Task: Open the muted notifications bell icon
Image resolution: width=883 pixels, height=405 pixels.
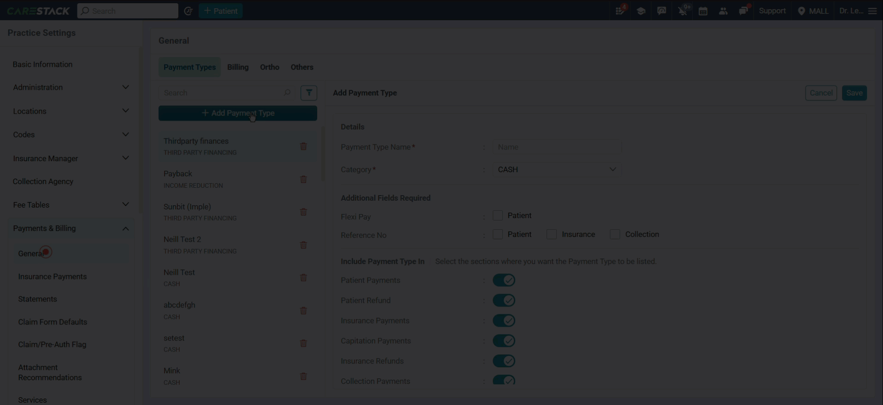Action: pyautogui.click(x=683, y=11)
